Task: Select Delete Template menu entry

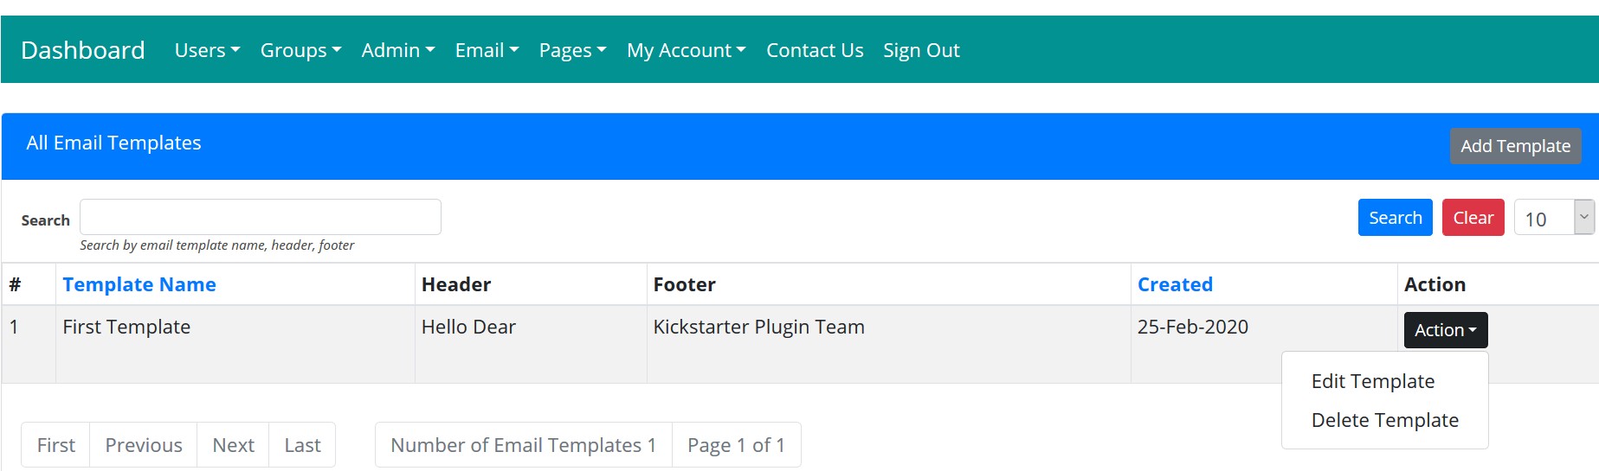Action: pyautogui.click(x=1384, y=420)
